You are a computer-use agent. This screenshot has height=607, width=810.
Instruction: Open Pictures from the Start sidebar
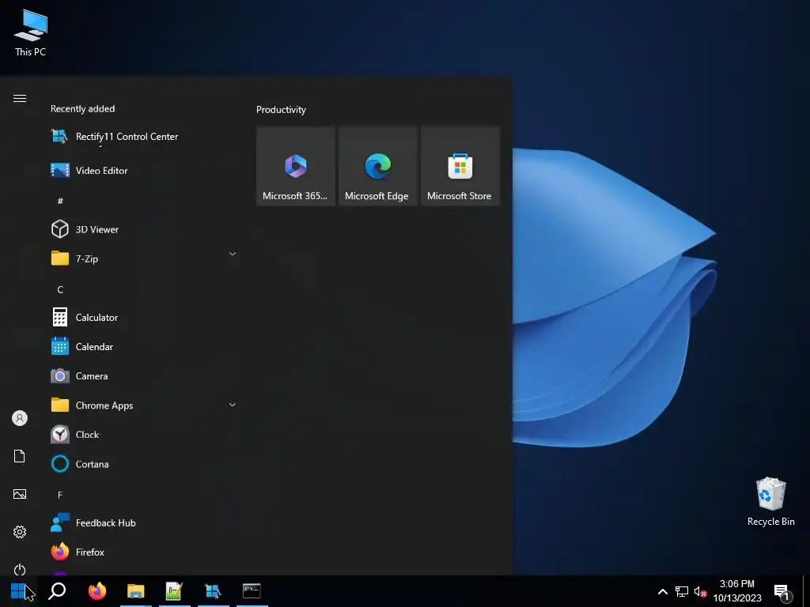[x=20, y=494]
